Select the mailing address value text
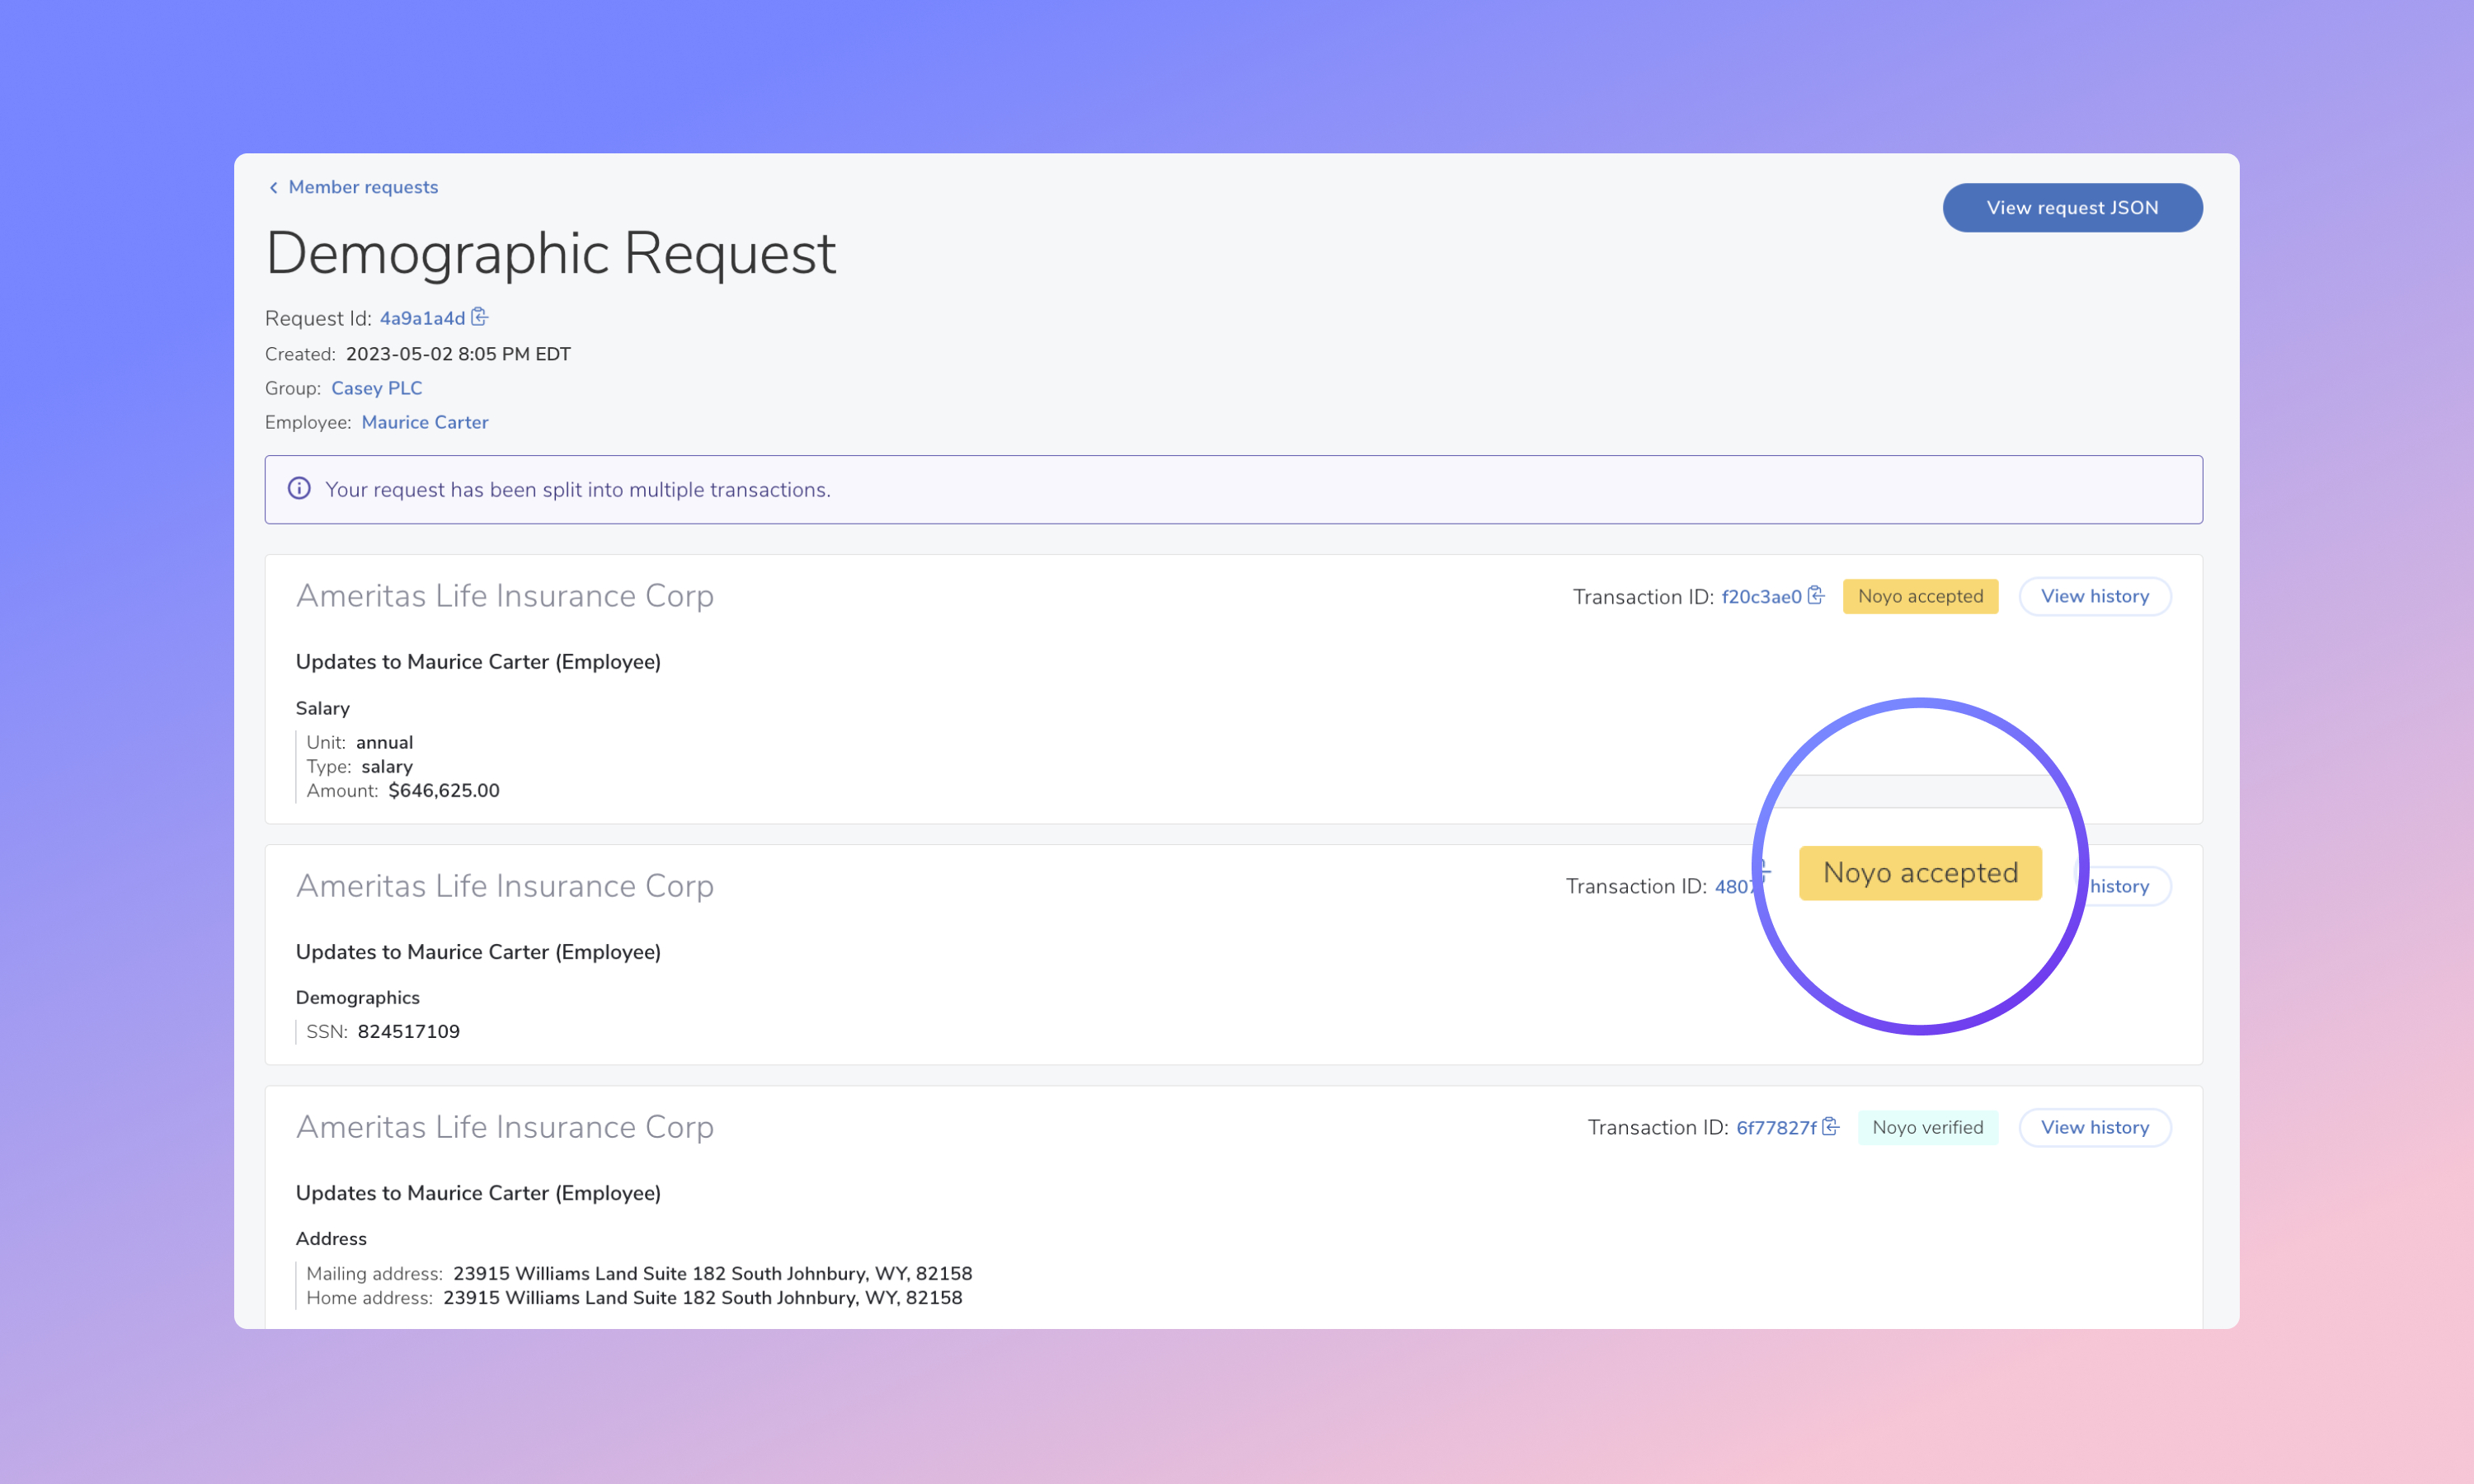The width and height of the screenshot is (2474, 1484). [713, 1273]
